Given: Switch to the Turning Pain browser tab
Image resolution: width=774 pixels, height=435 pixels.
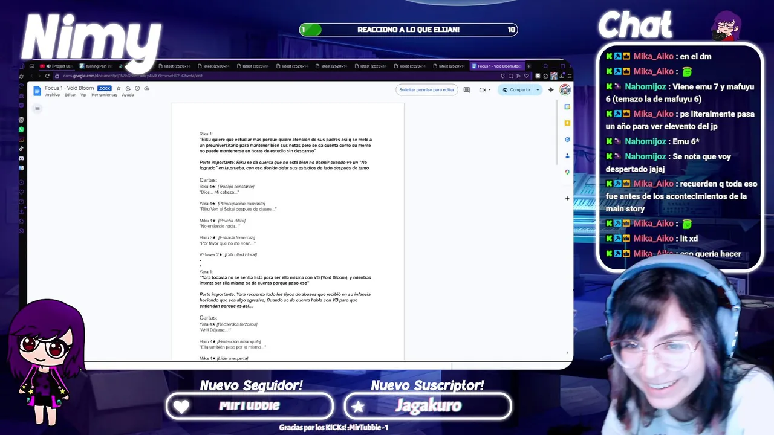Looking at the screenshot, I should pos(97,66).
